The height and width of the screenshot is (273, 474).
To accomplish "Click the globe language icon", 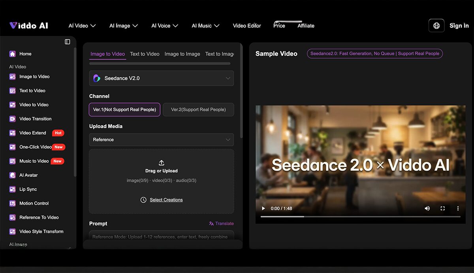I will point(436,26).
